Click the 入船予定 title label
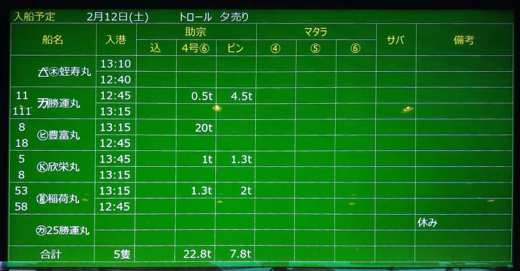Screen dimensions: 520x271 (x=35, y=16)
